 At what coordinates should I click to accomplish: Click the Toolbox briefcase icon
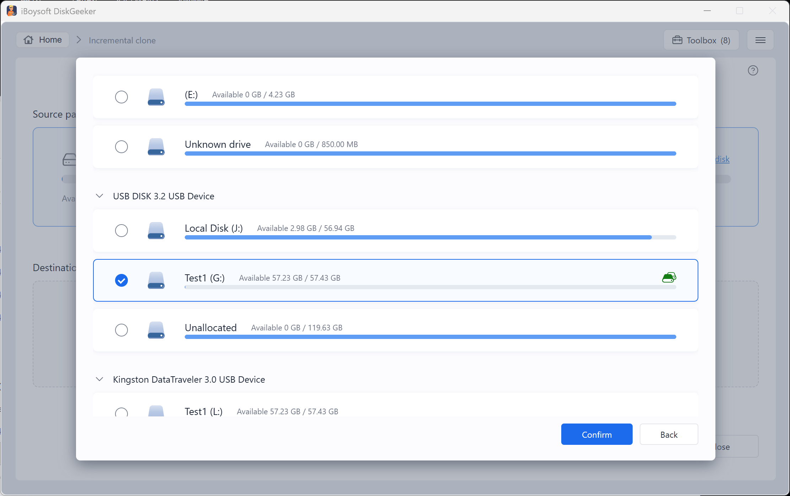tap(677, 40)
